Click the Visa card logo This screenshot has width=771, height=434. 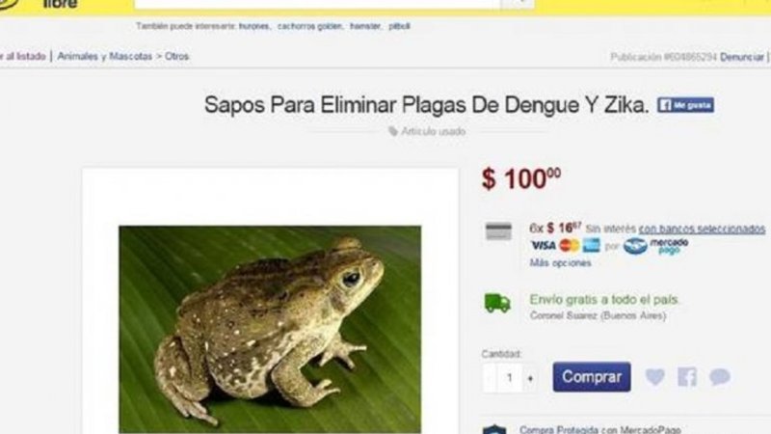point(544,246)
